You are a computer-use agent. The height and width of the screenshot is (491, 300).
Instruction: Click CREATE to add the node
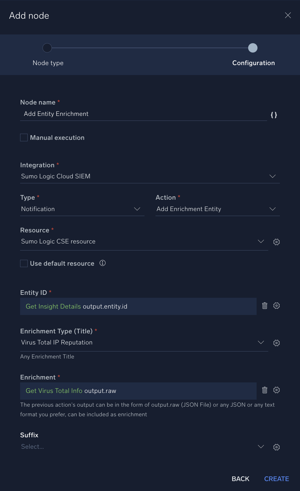point(276,479)
